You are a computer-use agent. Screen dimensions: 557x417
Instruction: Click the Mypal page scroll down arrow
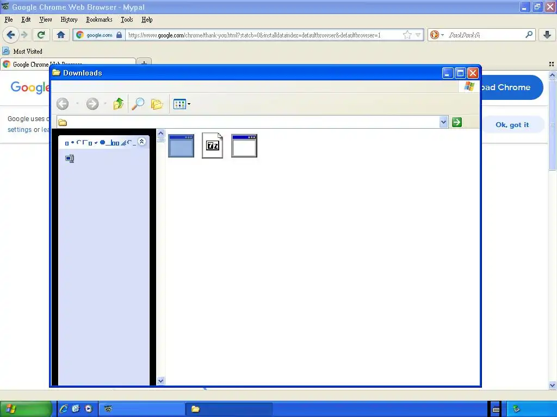pos(552,385)
